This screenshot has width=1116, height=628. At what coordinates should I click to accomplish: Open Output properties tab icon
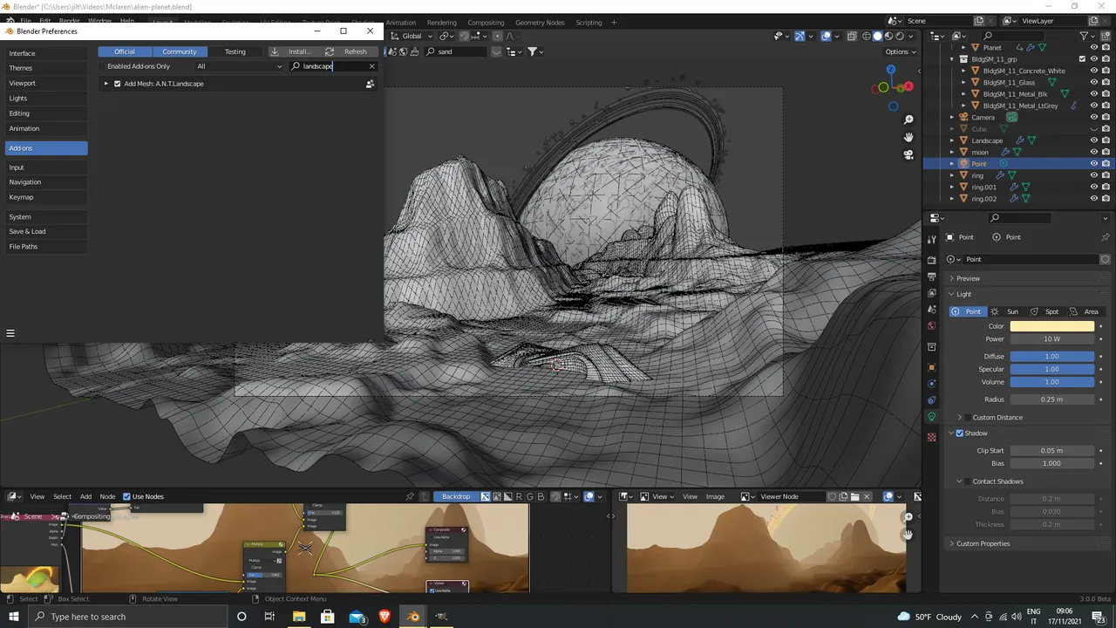click(931, 276)
